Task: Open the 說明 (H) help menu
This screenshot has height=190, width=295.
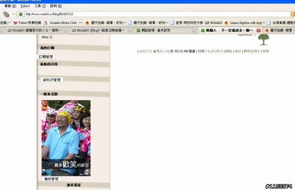Action: point(56,6)
